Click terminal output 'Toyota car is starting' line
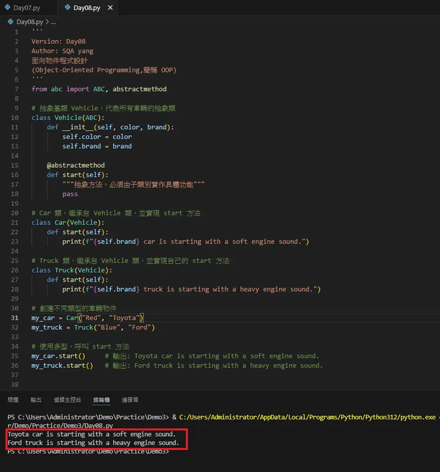440x472 pixels. [x=92, y=435]
